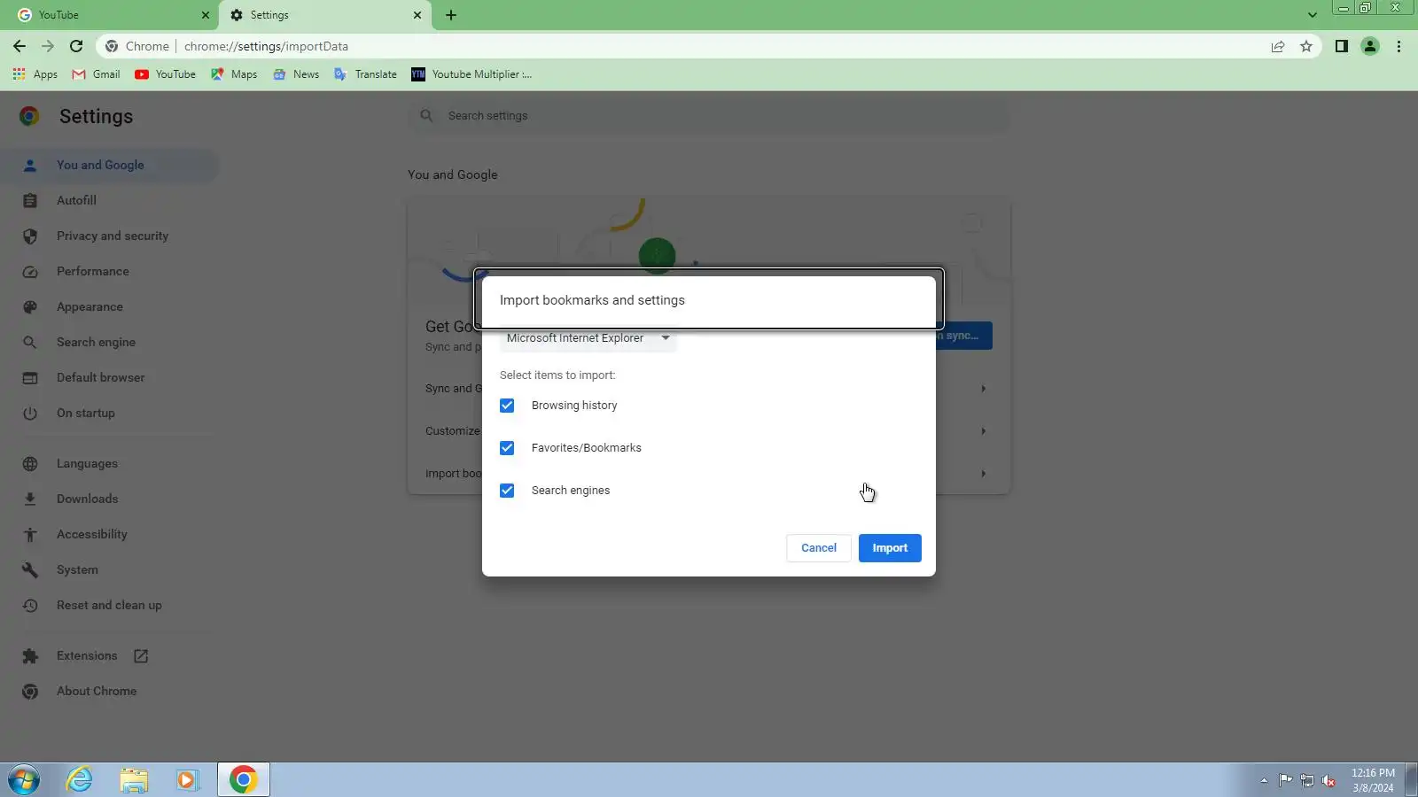1418x797 pixels.
Task: Open the News bookmark
Action: pos(296,74)
